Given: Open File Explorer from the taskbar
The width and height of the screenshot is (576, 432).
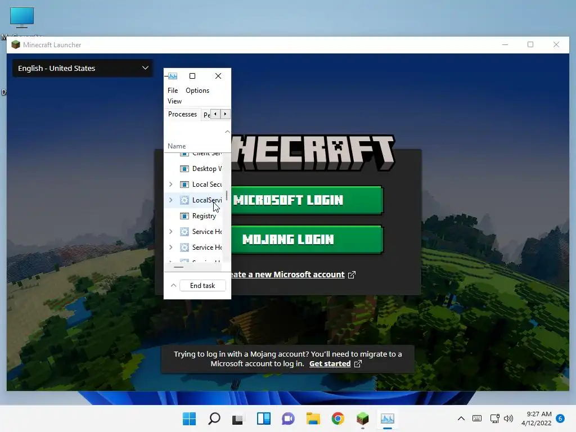Looking at the screenshot, I should [x=313, y=418].
